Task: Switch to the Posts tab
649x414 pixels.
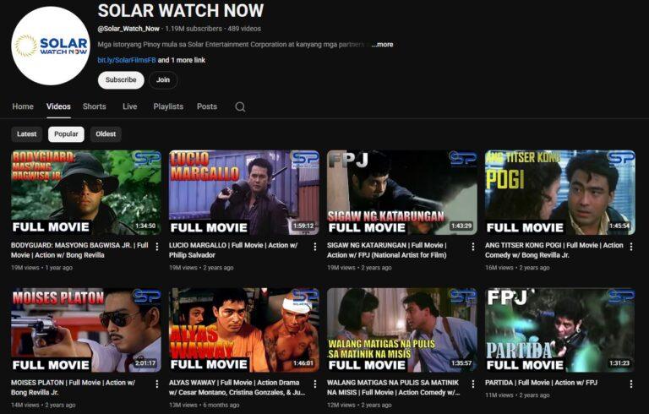Action: tap(207, 106)
